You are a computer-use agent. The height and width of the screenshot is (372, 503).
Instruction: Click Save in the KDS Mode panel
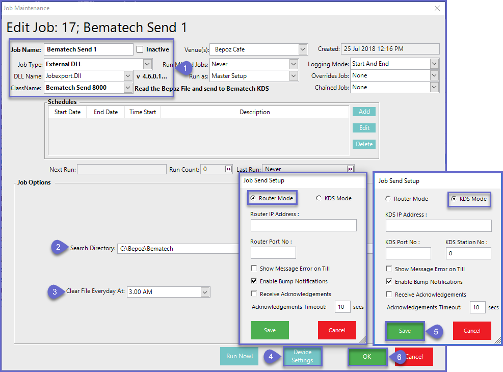[x=405, y=331]
